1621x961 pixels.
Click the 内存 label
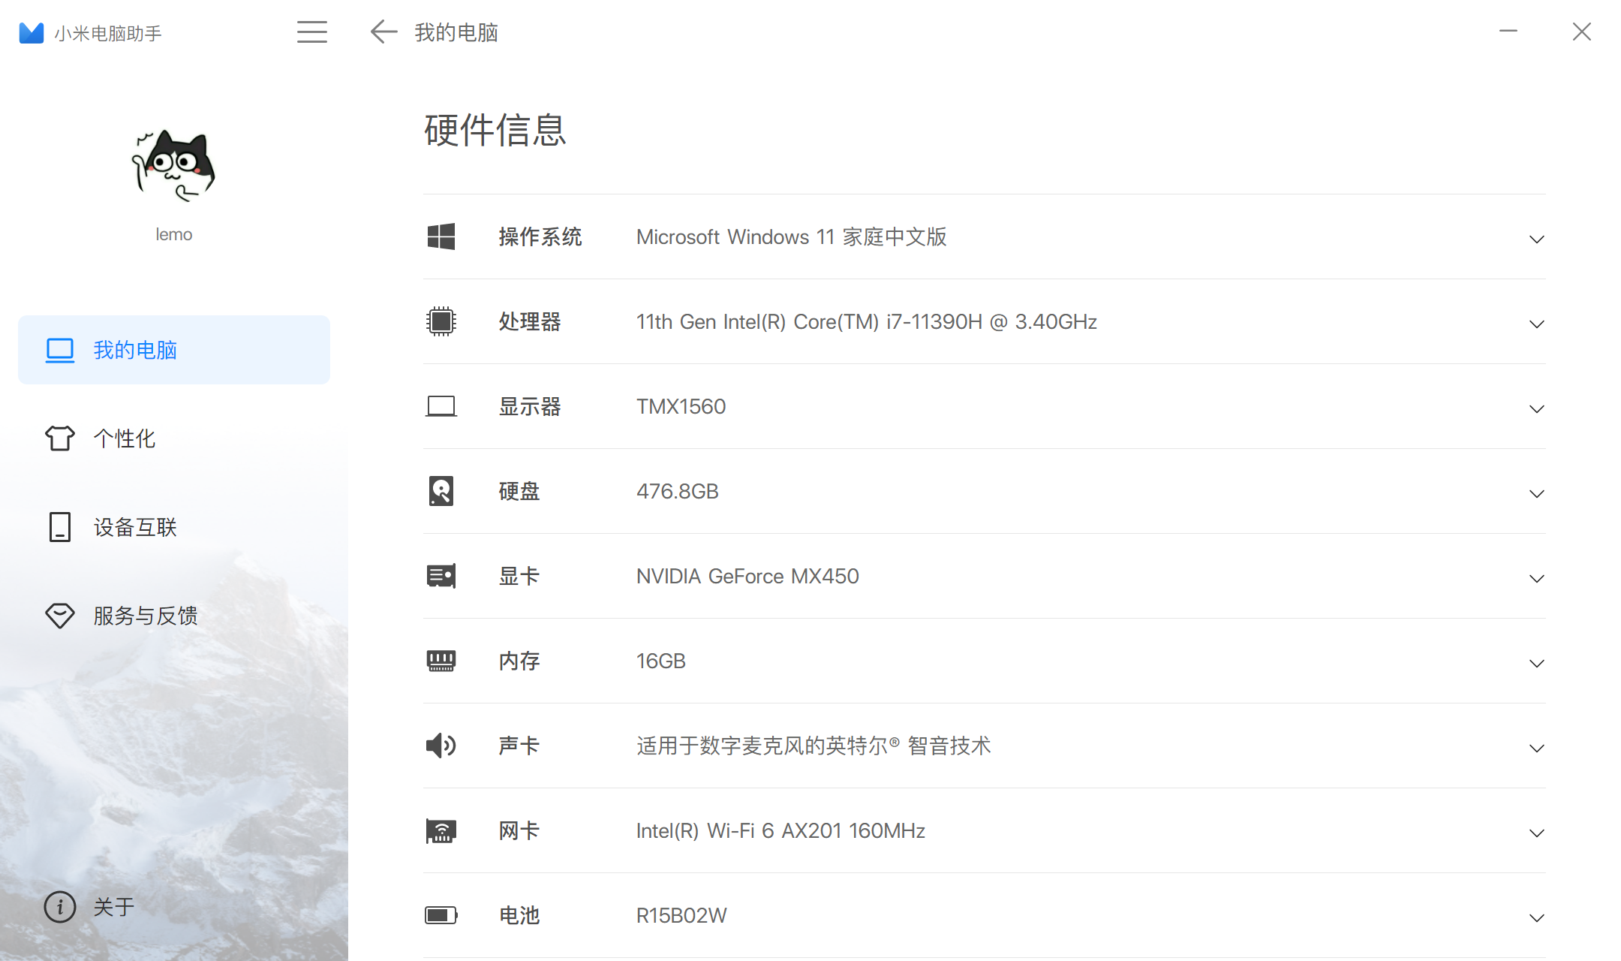point(519,661)
